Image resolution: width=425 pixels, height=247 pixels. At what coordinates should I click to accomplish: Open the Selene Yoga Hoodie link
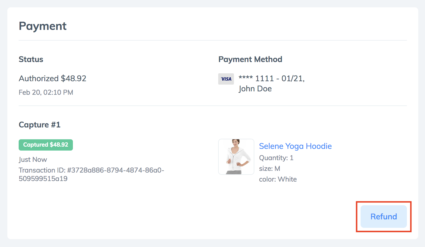[295, 146]
